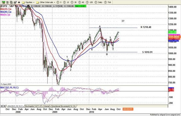The image size is (181, 116).
Task: Select the 120-minute interval button
Action: [89, 2]
